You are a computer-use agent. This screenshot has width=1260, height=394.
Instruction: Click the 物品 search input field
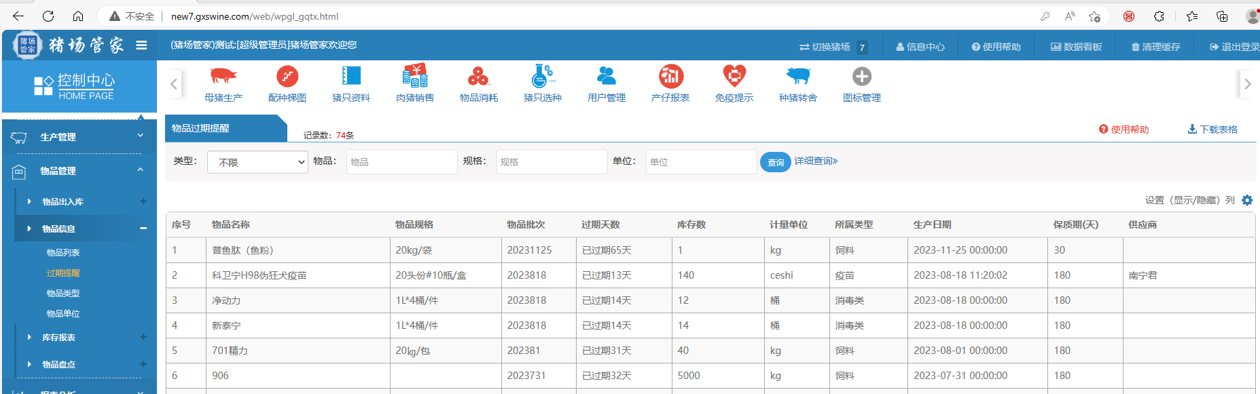click(401, 162)
